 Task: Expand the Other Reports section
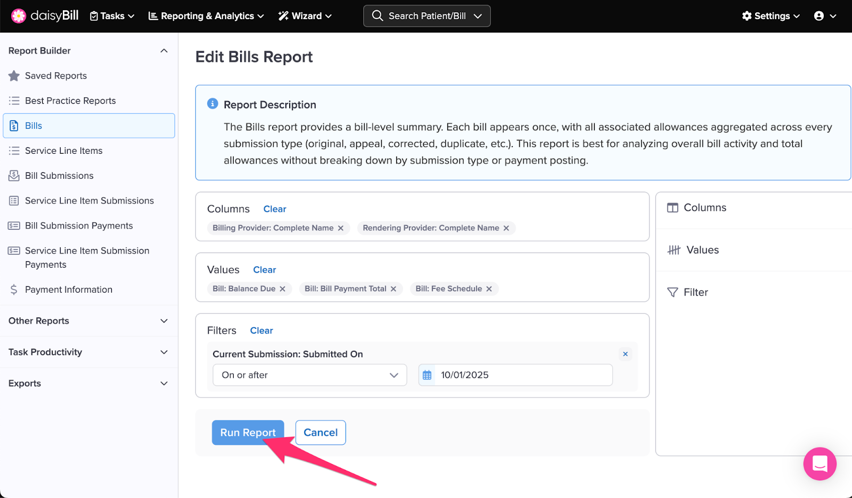point(164,321)
